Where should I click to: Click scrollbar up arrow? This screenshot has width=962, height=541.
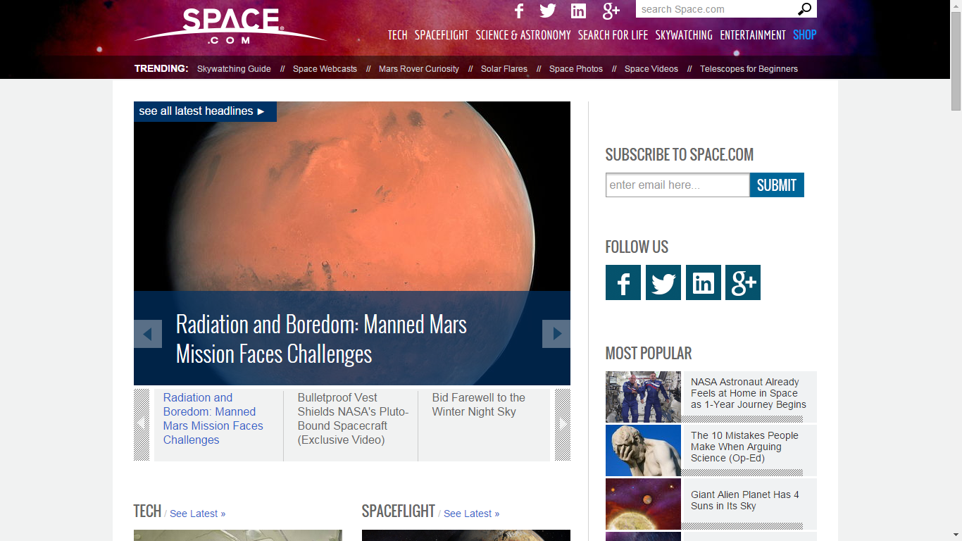pyautogui.click(x=956, y=5)
